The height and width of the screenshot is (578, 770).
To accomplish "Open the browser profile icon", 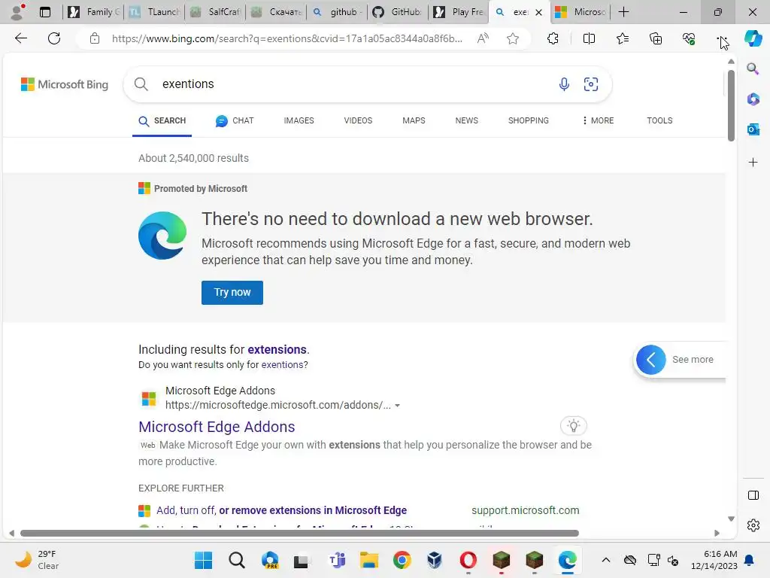I will (x=18, y=12).
